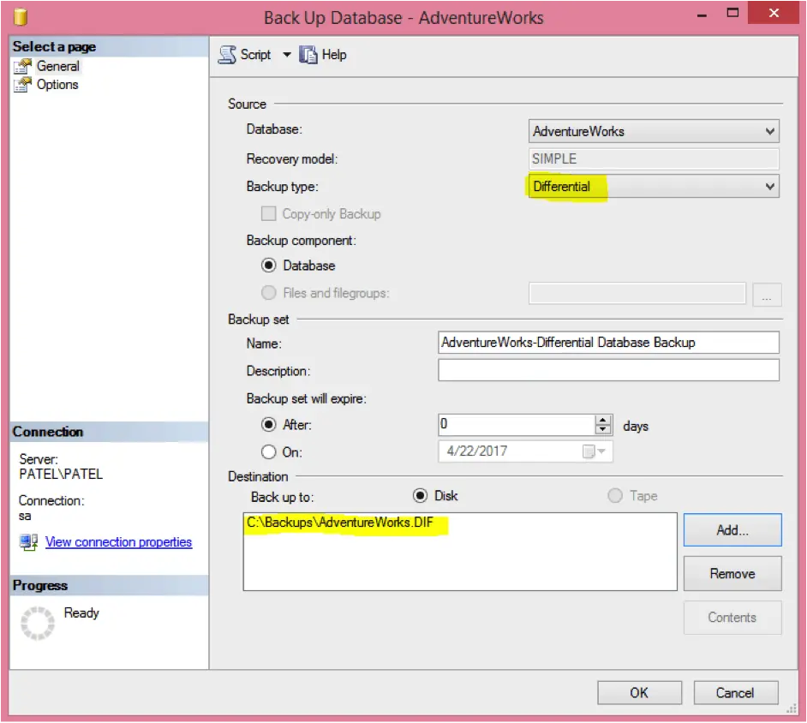Decrease expire days with down arrow
The image size is (807, 723).
602,430
